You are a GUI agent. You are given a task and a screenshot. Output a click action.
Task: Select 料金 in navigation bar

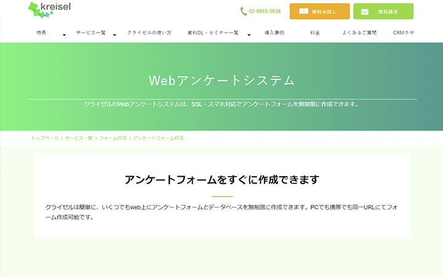[x=315, y=32]
